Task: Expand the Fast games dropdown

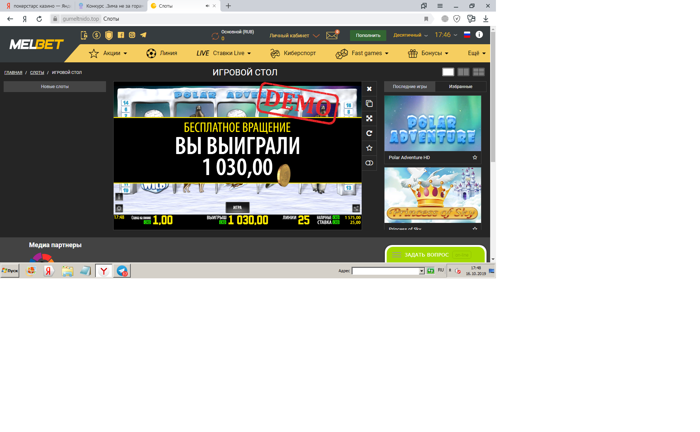Action: [362, 53]
